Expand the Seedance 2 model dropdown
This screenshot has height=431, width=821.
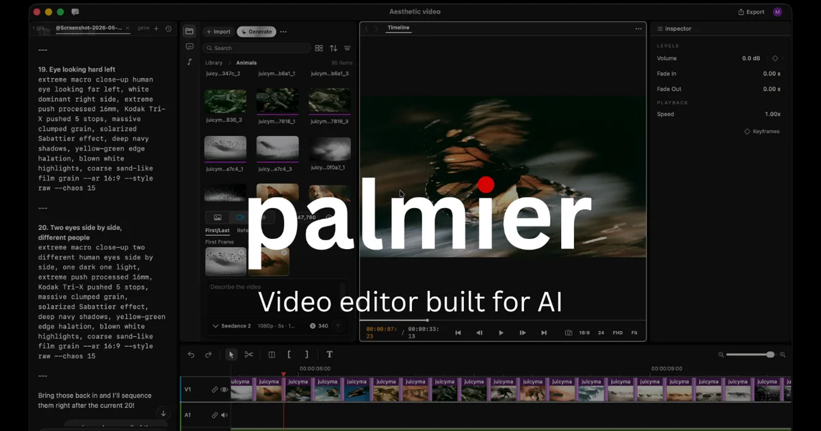click(x=232, y=326)
